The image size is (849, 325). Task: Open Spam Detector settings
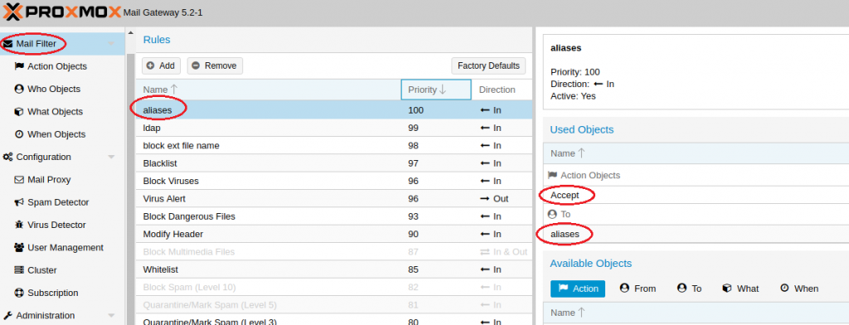point(58,202)
